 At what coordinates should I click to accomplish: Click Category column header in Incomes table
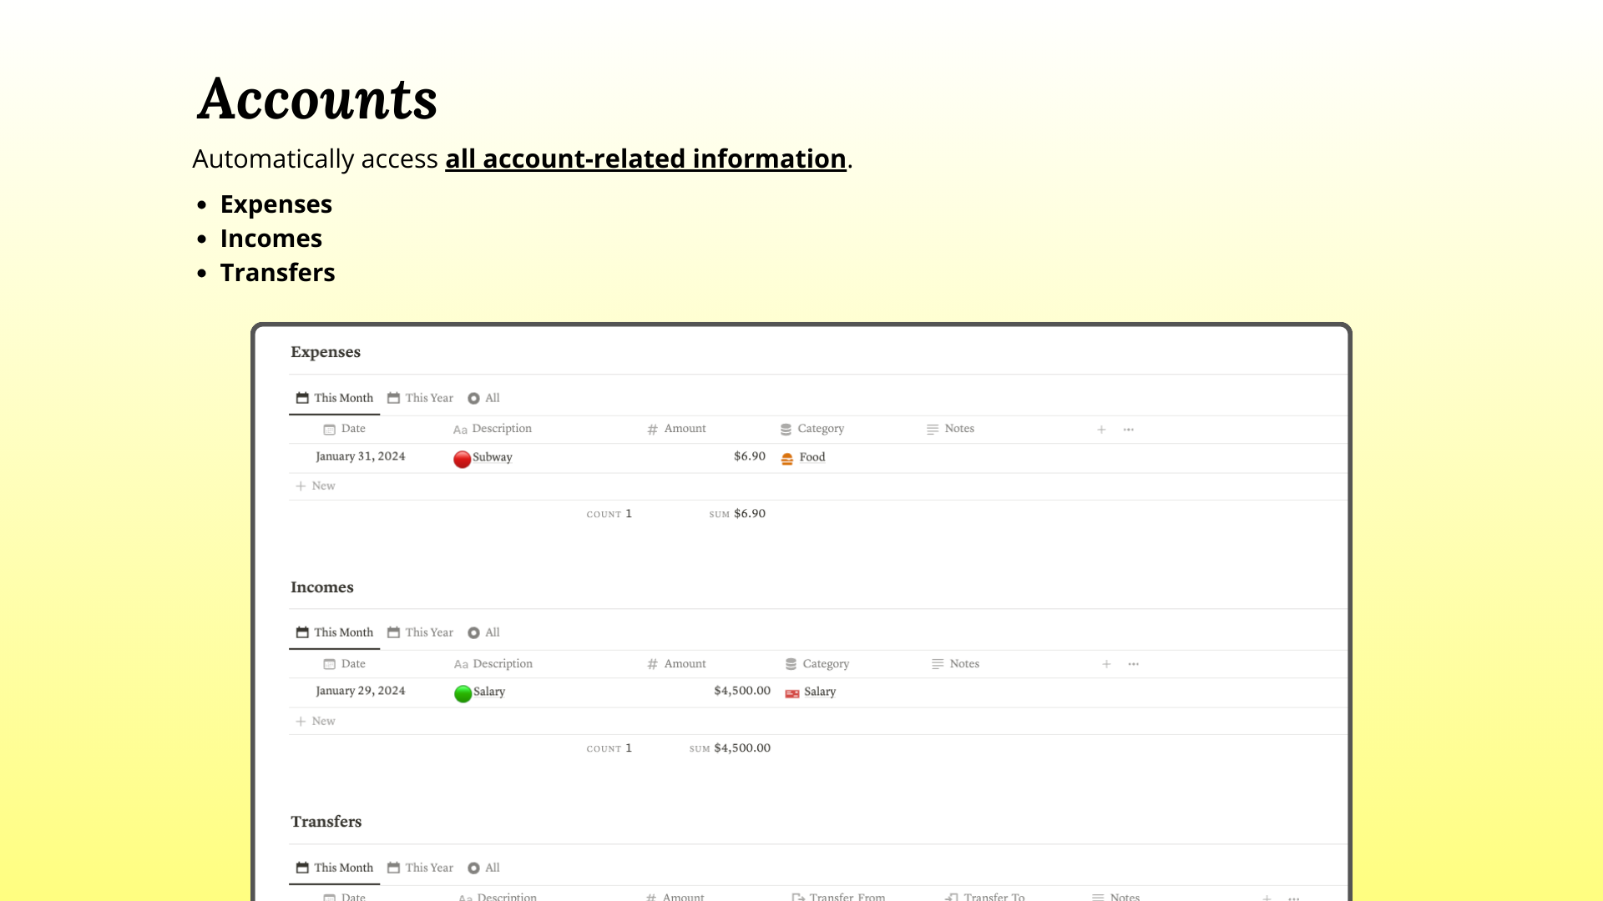(817, 664)
